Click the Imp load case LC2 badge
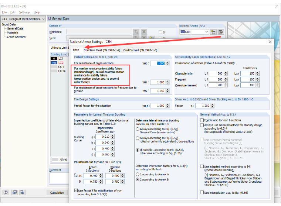Screen dimensions: 281x206 coord(54,63)
